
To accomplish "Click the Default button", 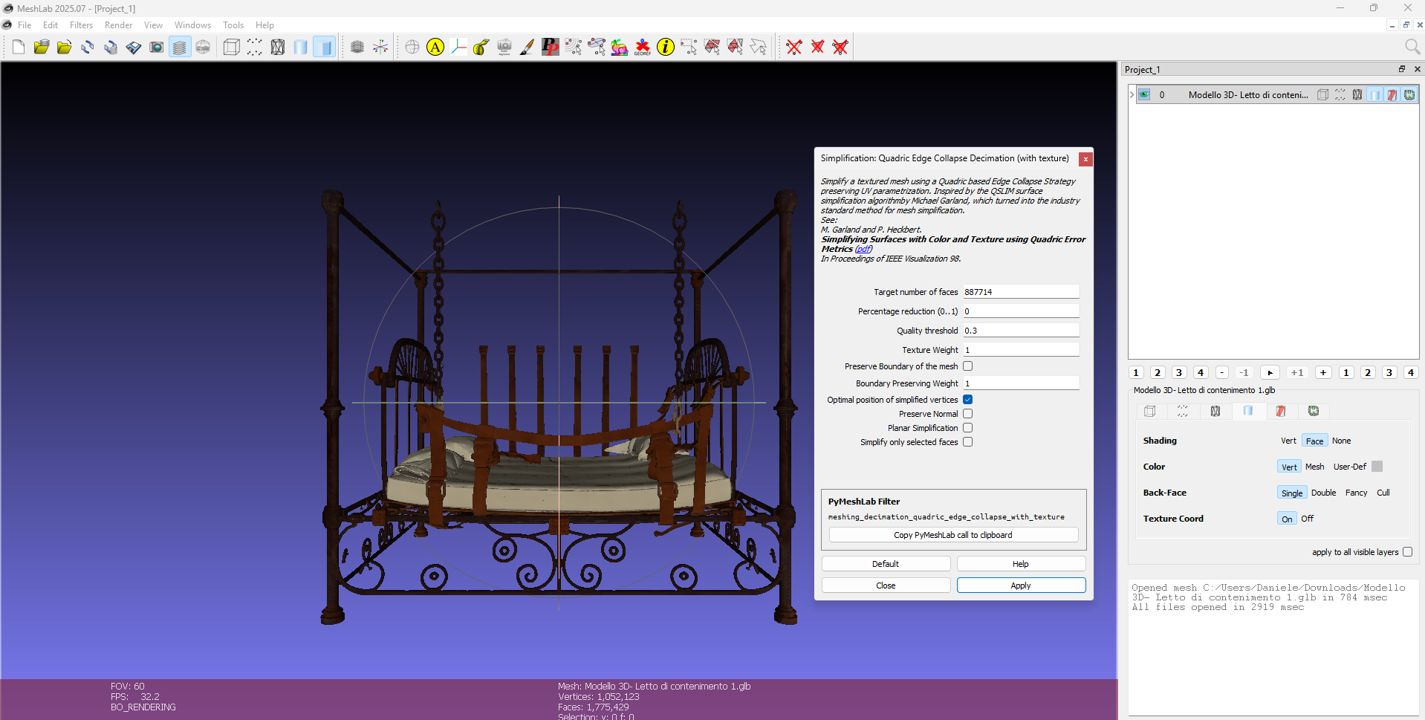I will (886, 564).
